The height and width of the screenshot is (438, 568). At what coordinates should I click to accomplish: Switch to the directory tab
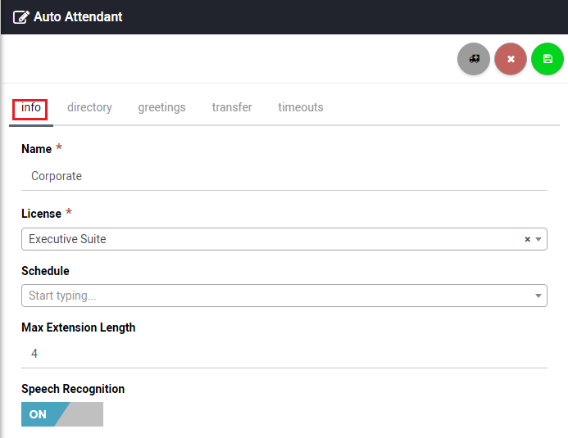tap(89, 107)
